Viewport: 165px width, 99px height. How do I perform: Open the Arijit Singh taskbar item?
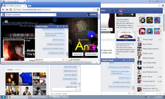[x=59, y=97]
